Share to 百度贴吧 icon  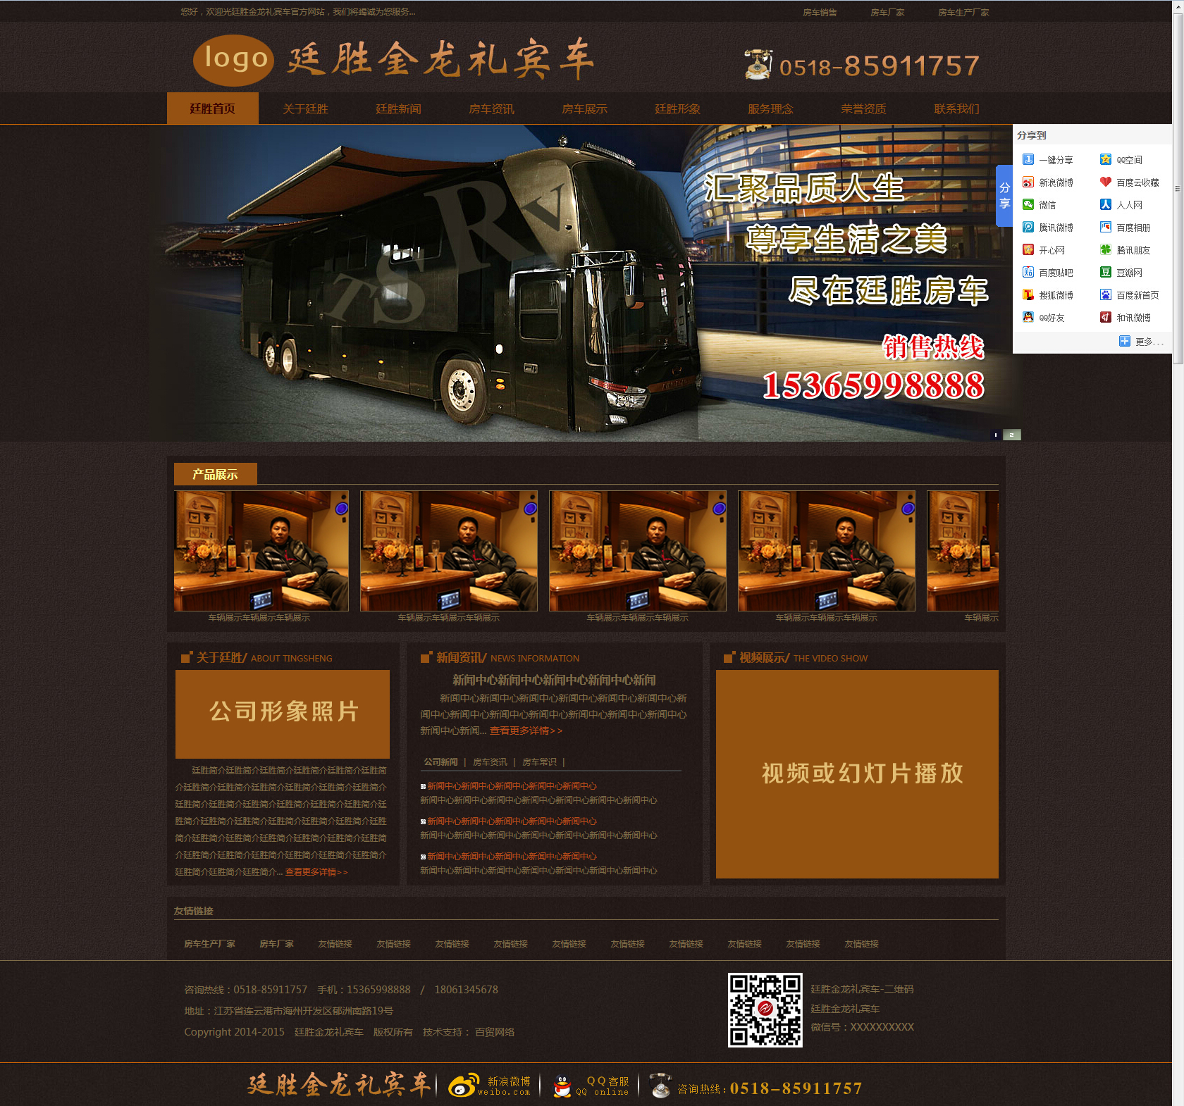pyautogui.click(x=1028, y=273)
